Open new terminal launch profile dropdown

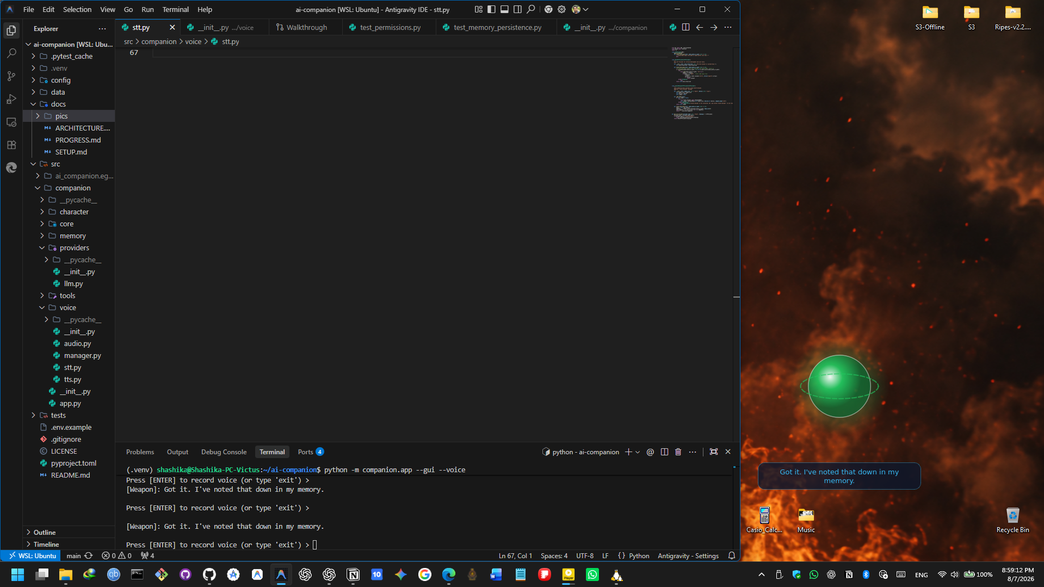click(x=638, y=452)
